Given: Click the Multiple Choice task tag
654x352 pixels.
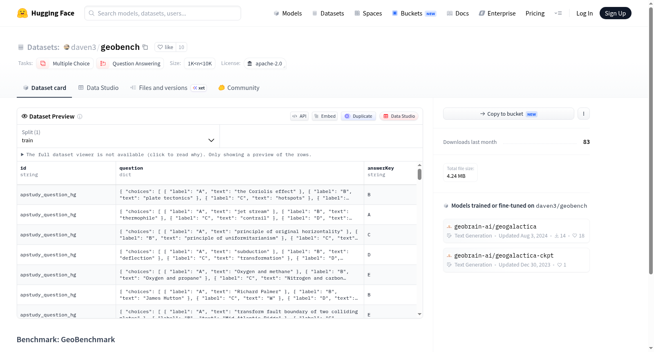Looking at the screenshot, I should pos(65,63).
